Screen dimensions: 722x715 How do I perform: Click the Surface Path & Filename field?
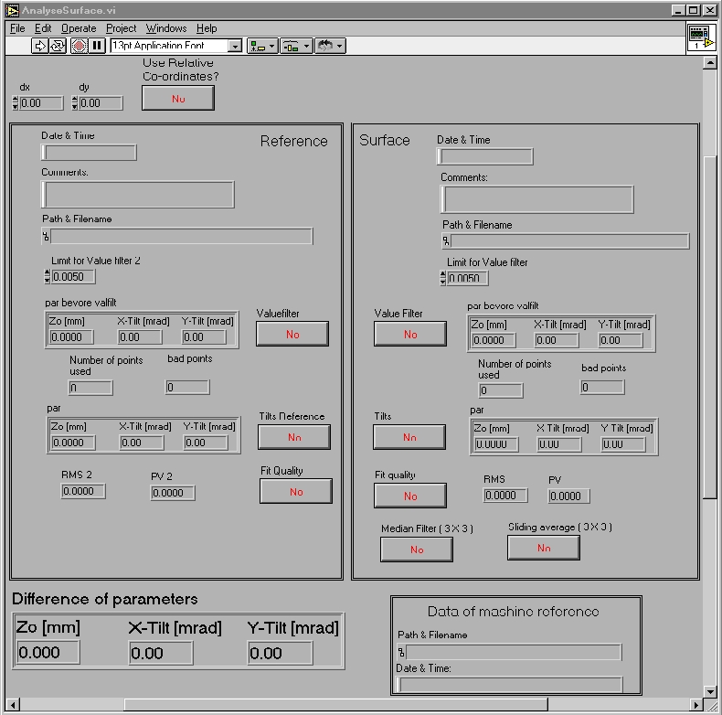tap(570, 241)
